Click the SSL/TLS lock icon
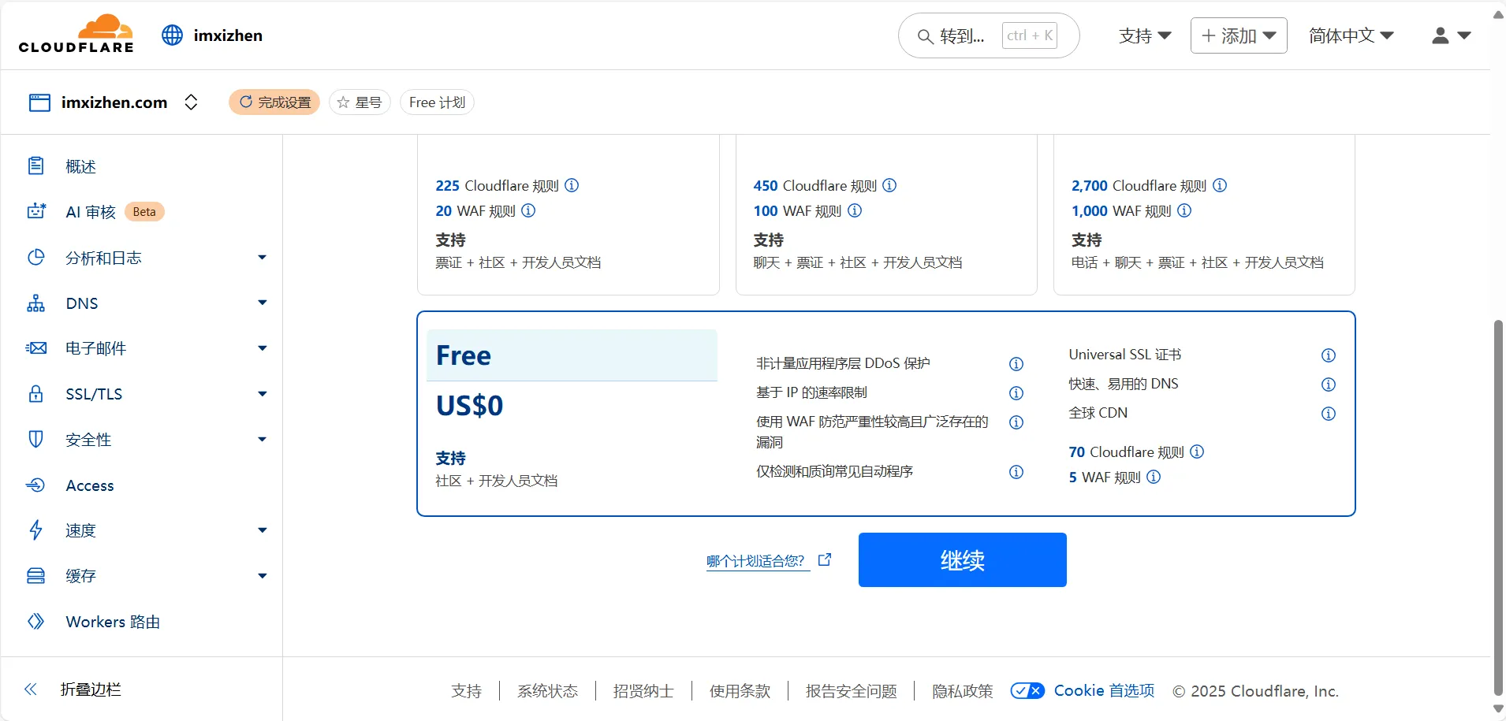 click(36, 394)
